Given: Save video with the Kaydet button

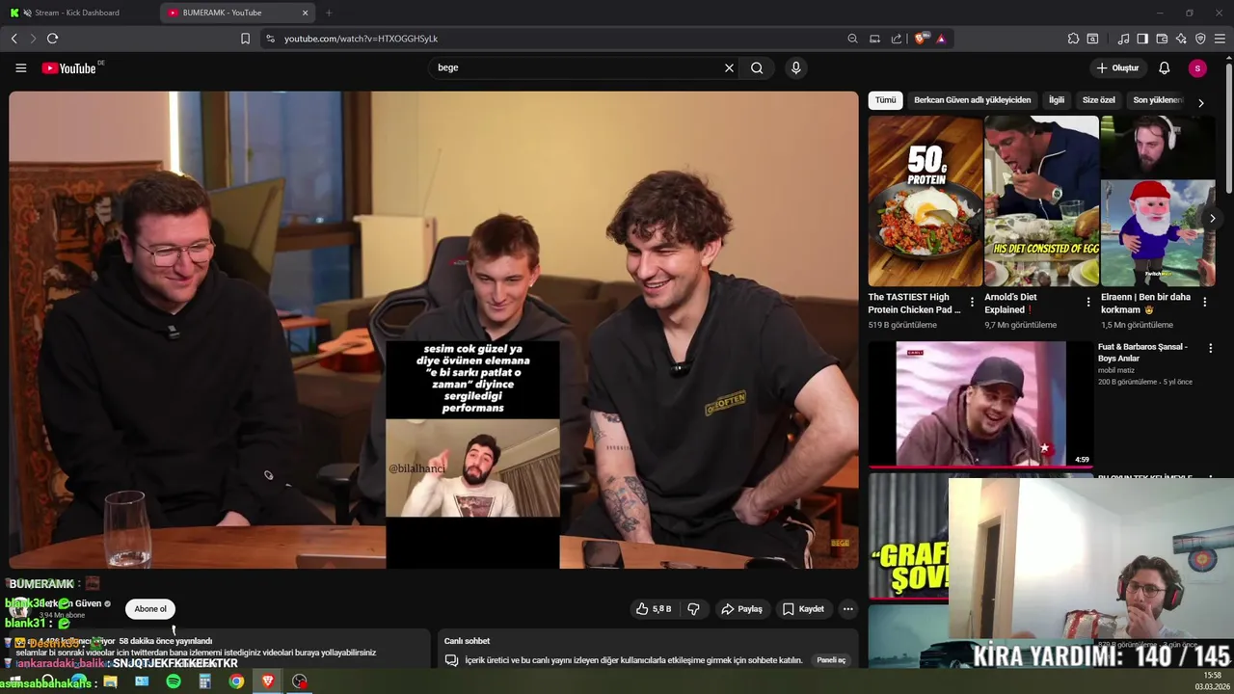Looking at the screenshot, I should pos(803,609).
